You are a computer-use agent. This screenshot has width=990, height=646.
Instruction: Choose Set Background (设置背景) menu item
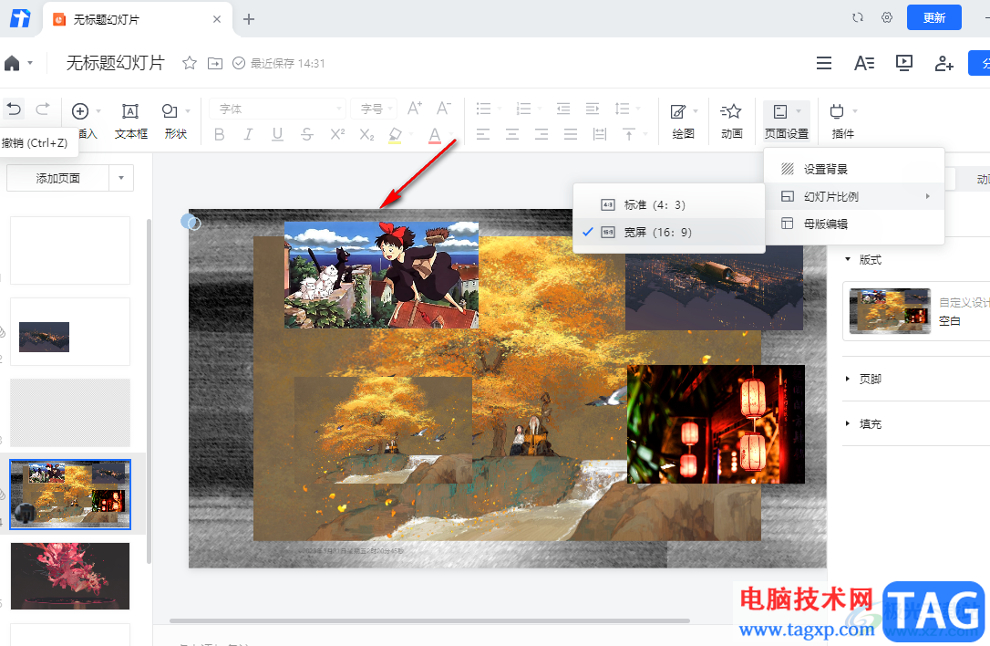(x=853, y=169)
